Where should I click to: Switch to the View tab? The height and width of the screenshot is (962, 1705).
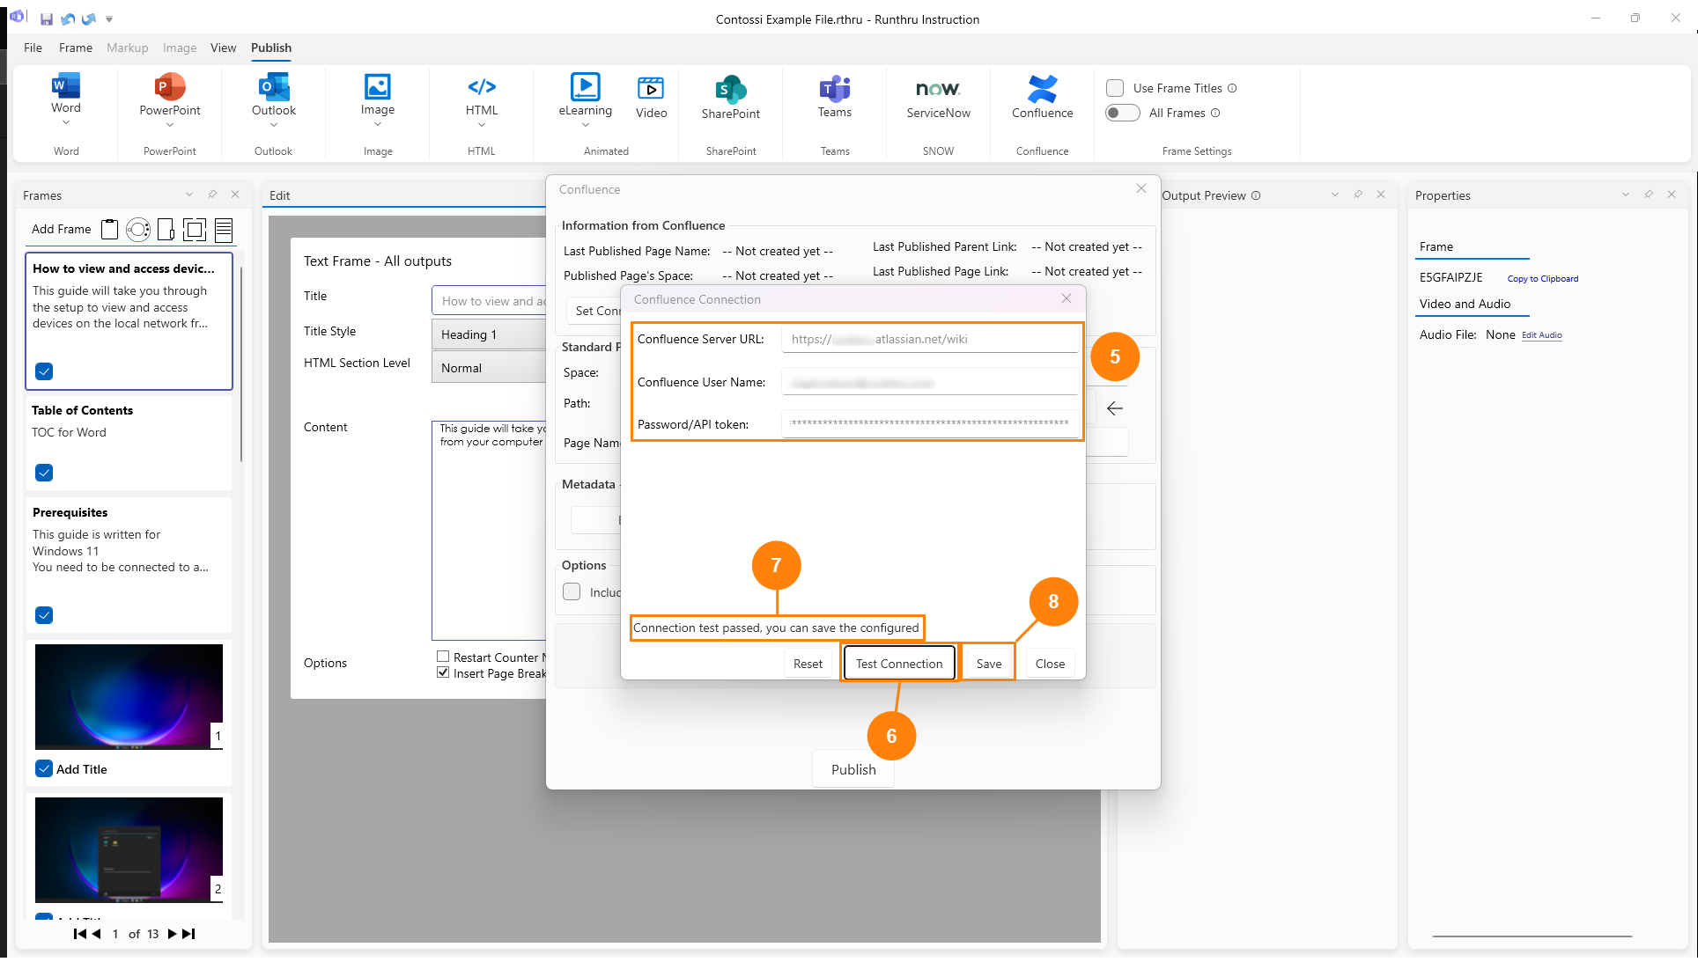pos(223,48)
